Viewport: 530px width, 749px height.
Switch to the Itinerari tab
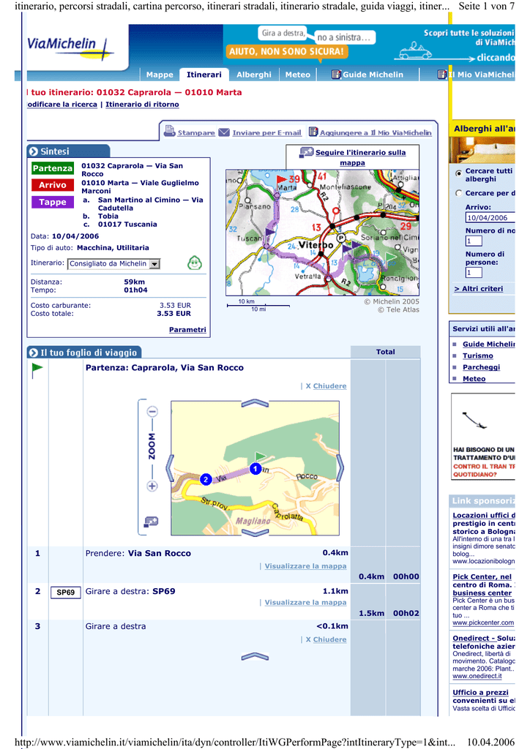point(204,75)
